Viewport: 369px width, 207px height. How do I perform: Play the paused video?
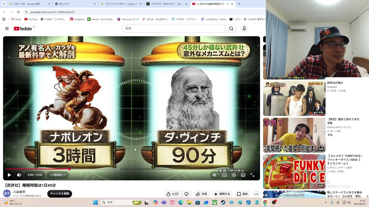[9, 175]
